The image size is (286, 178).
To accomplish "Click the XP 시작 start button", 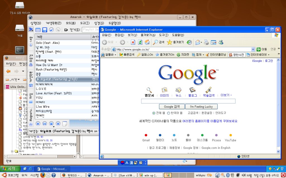I will (10, 169).
